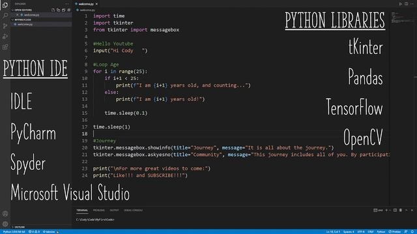Click the Spaces: 4 indentation setting
Image resolution: width=417 pixels, height=234 pixels.
coord(349,231)
